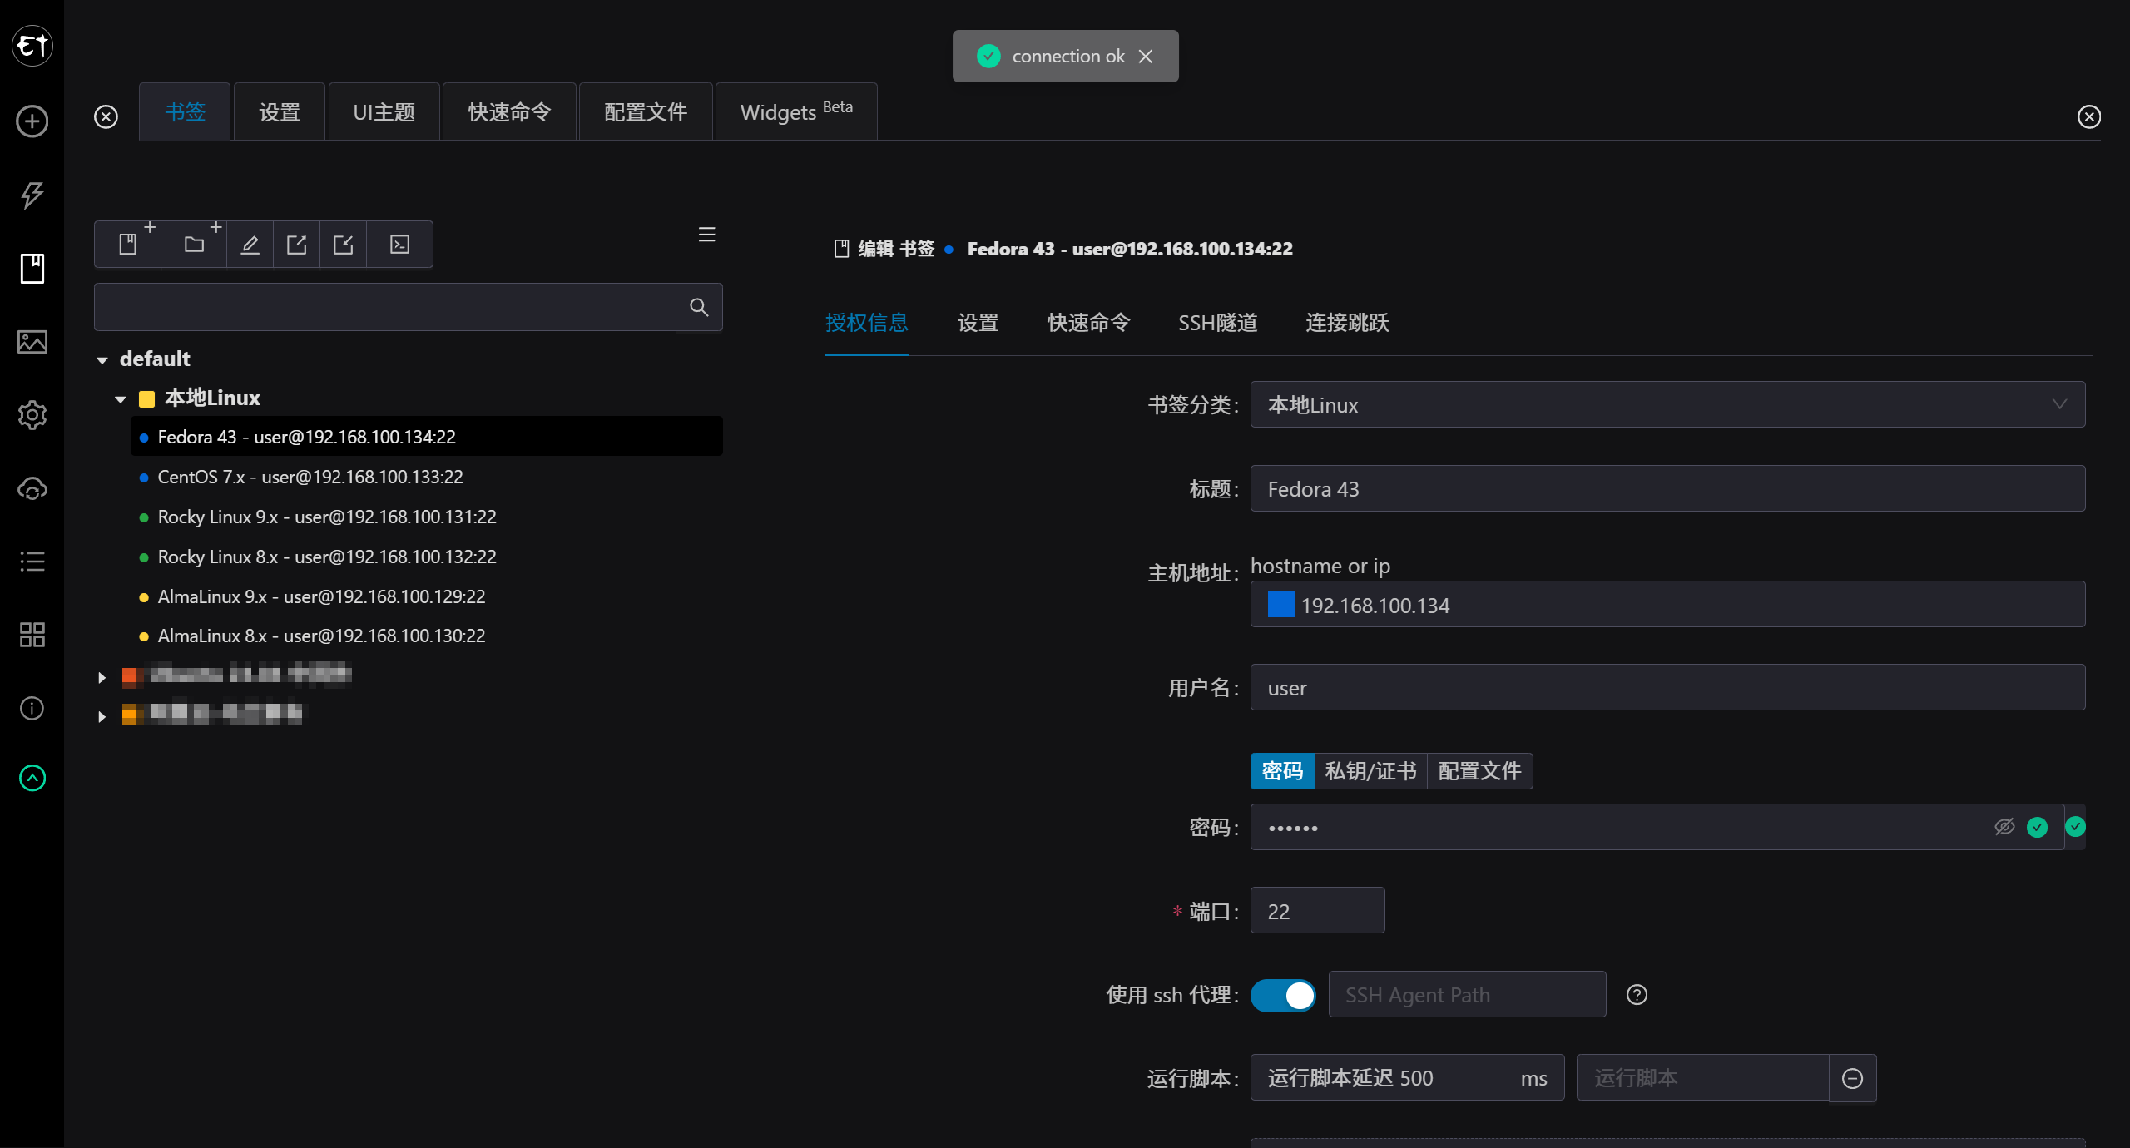Click the new bookmark icon in toolbar
This screenshot has height=1148, width=2130.
tap(128, 245)
